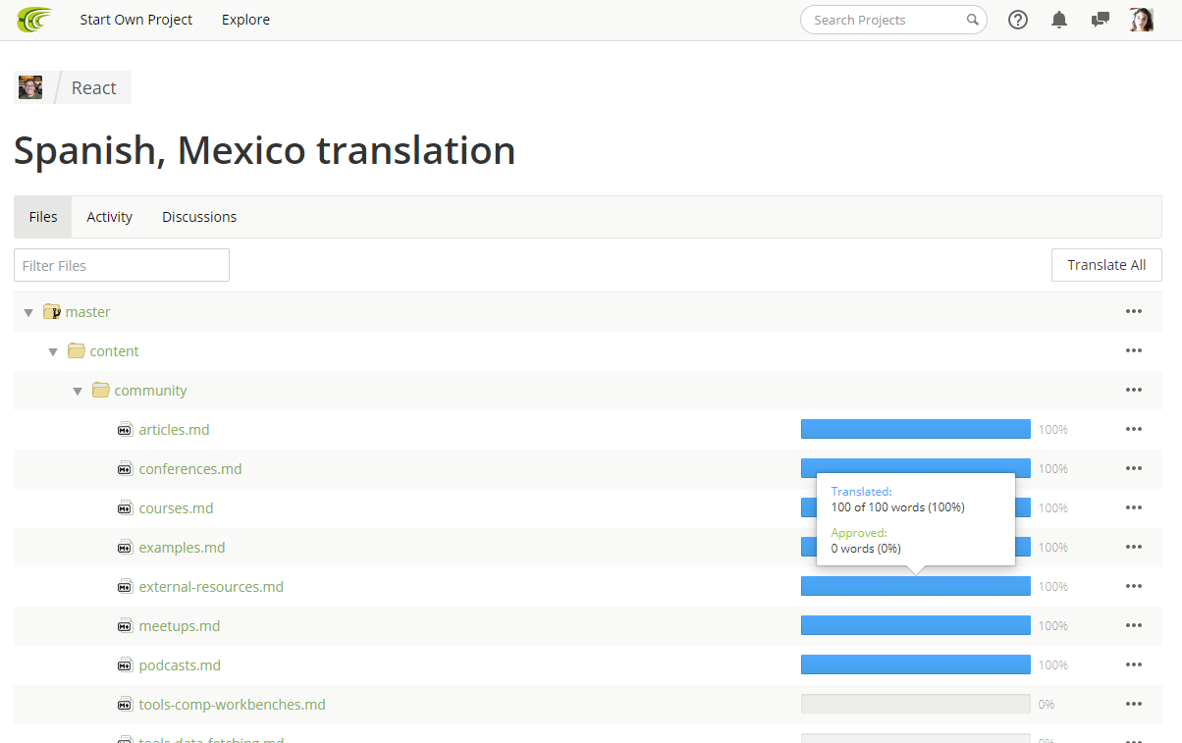
Task: Open the notifications bell icon
Action: pos(1059,20)
